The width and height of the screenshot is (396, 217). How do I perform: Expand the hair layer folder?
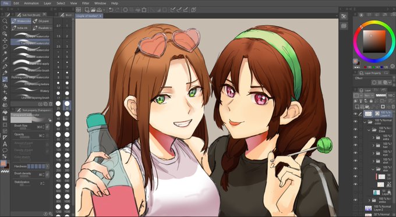coord(373,145)
